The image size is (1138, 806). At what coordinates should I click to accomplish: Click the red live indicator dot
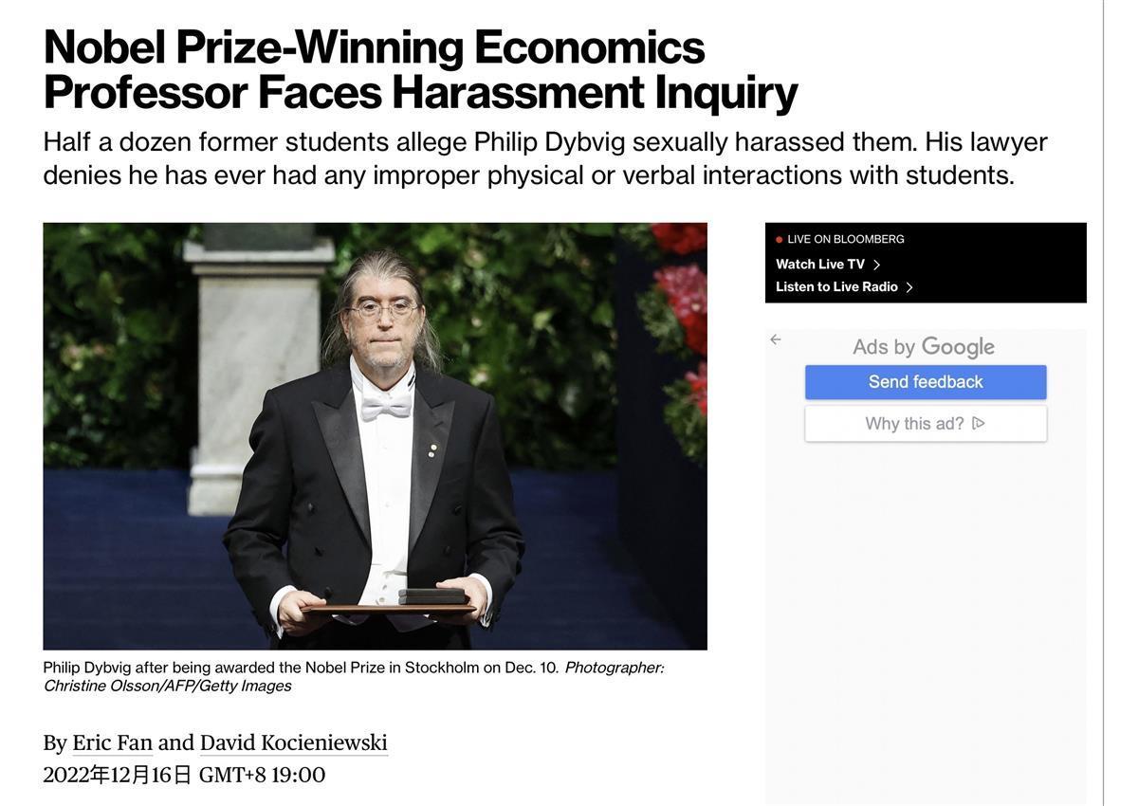coord(780,240)
